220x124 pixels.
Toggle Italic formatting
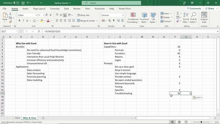pos(23,21)
